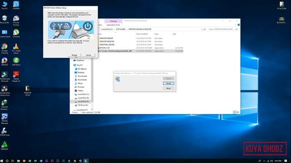291x163 pixels.
Task: Open uTorrent desktop icon
Action: click(16, 34)
